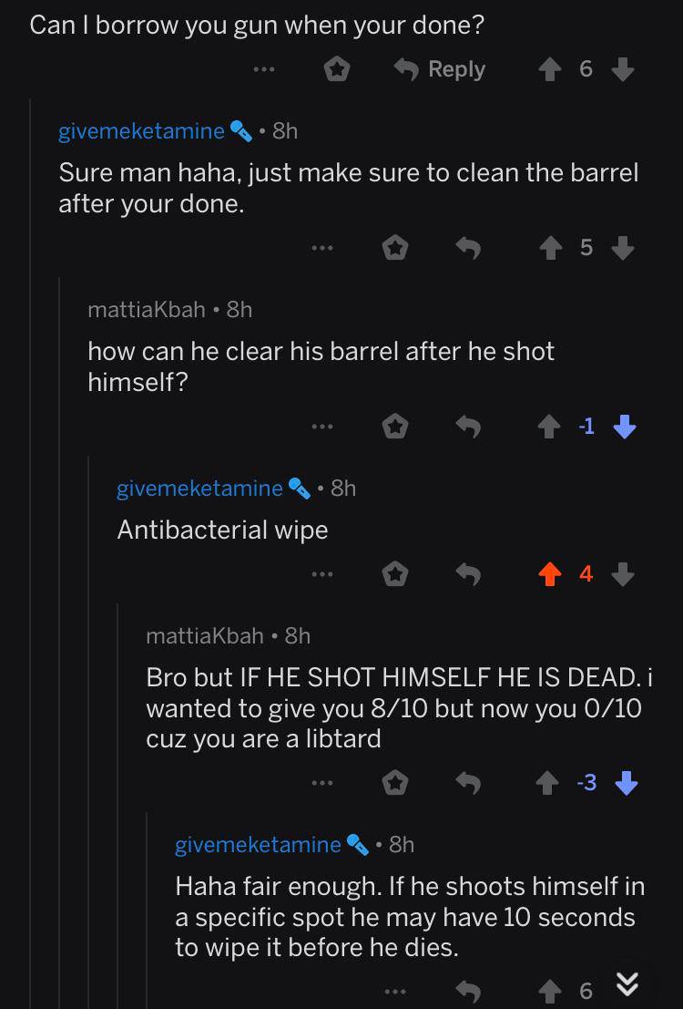Upvote the "Can I borrow you gun" comment

[550, 69]
